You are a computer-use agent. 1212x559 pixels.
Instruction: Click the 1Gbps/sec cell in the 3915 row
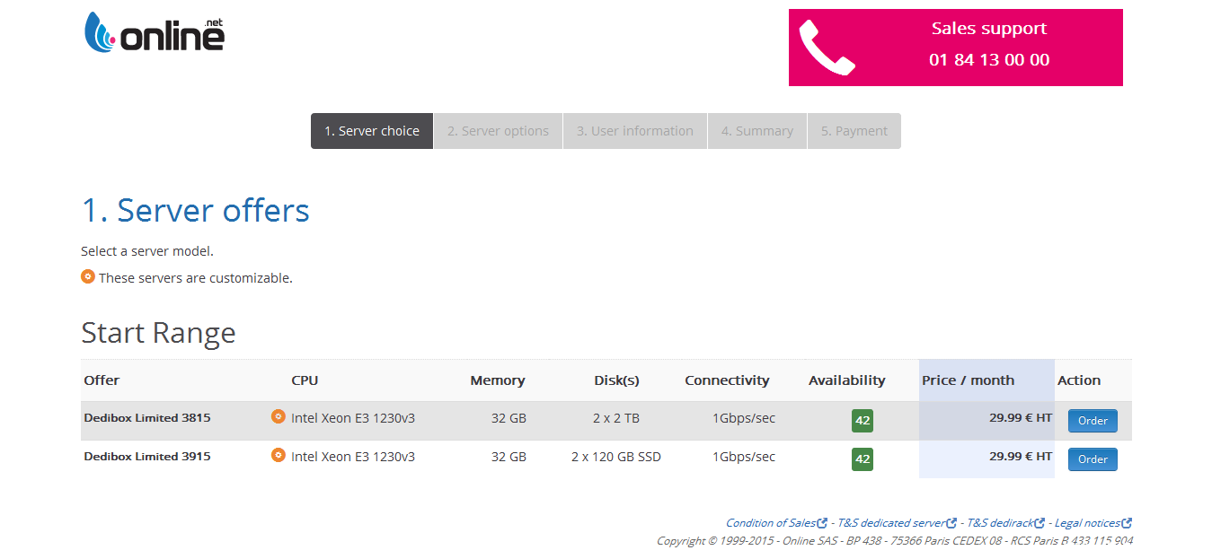point(744,457)
